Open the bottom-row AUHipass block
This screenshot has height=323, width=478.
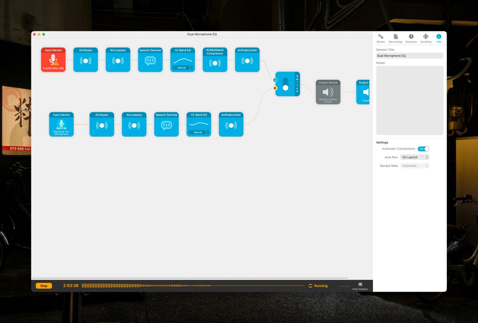tap(102, 125)
